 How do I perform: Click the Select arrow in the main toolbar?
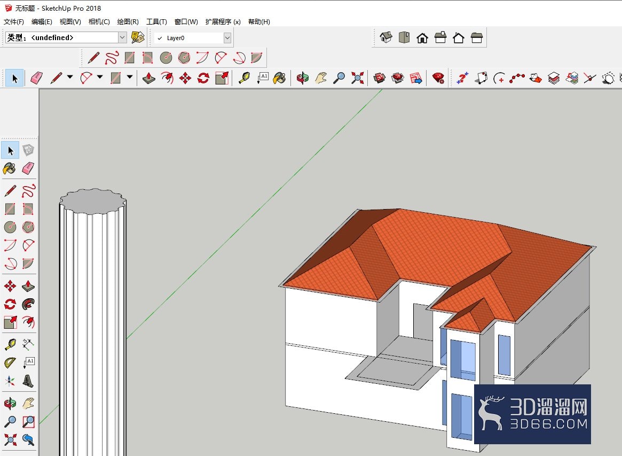pos(14,78)
